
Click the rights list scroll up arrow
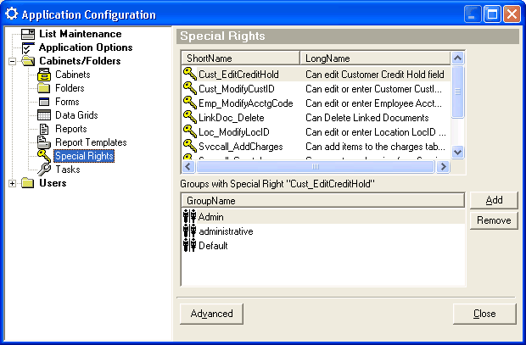457,58
